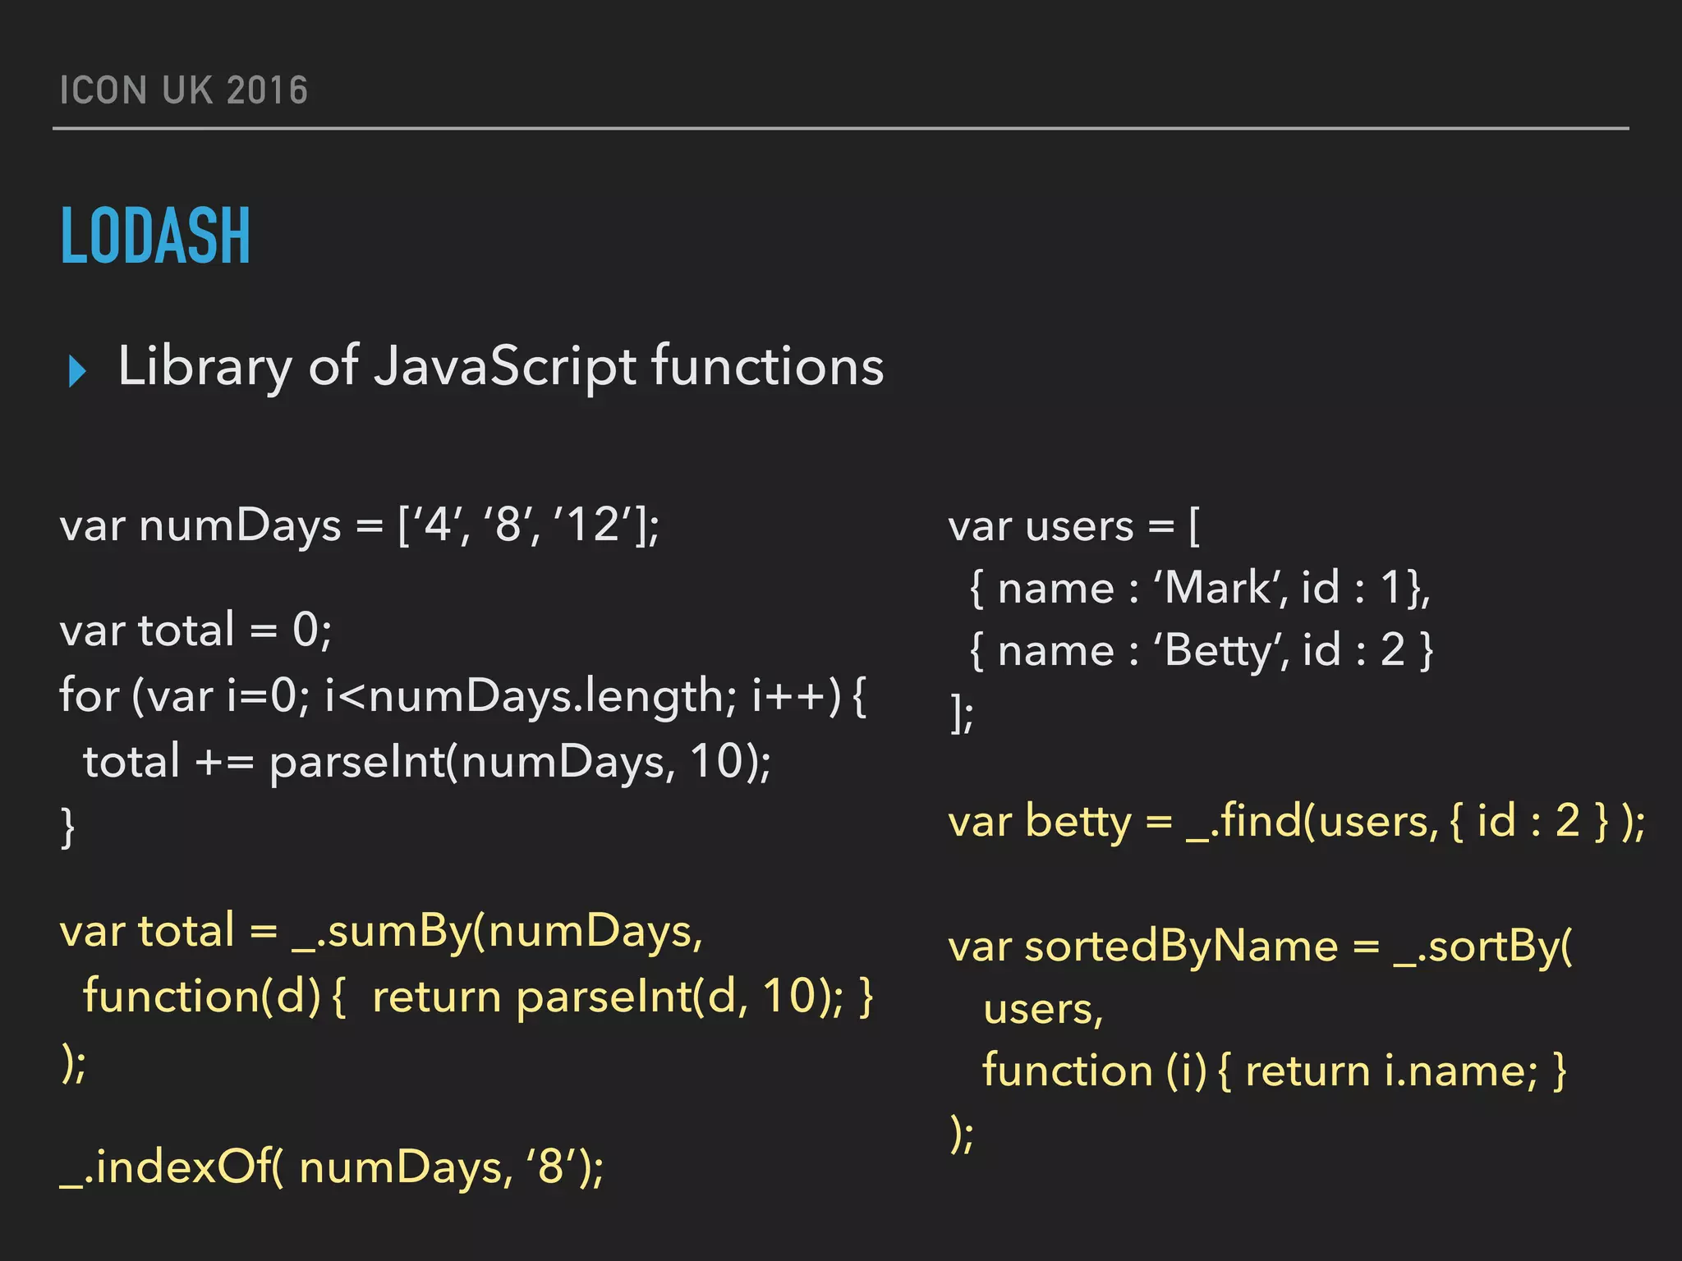Click the line 'var total = 0;'
1682x1261 pixels.
195,630
